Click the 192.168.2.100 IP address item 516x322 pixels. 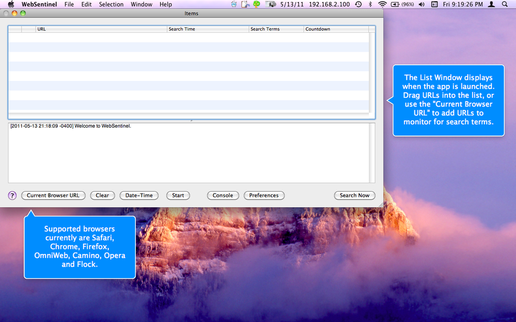click(x=329, y=4)
